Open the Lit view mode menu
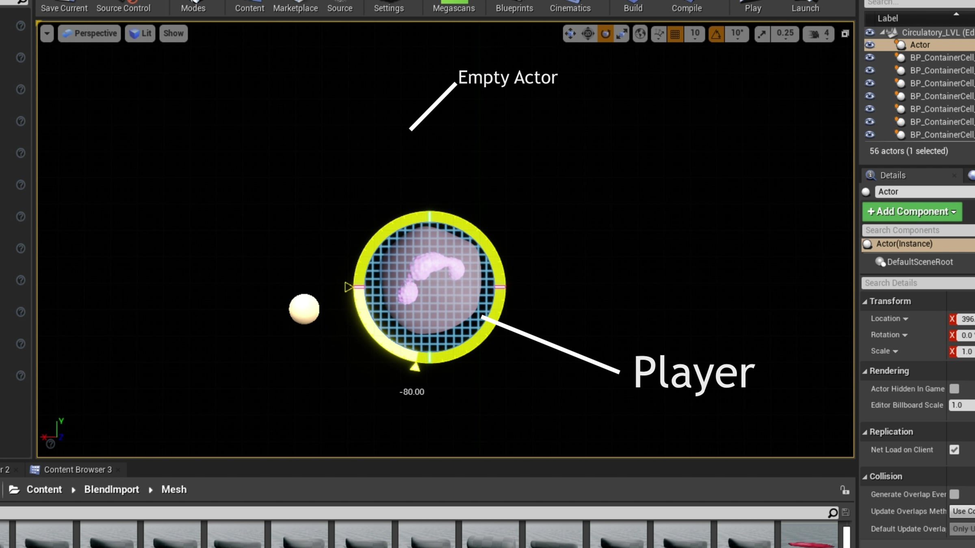 [x=140, y=33]
